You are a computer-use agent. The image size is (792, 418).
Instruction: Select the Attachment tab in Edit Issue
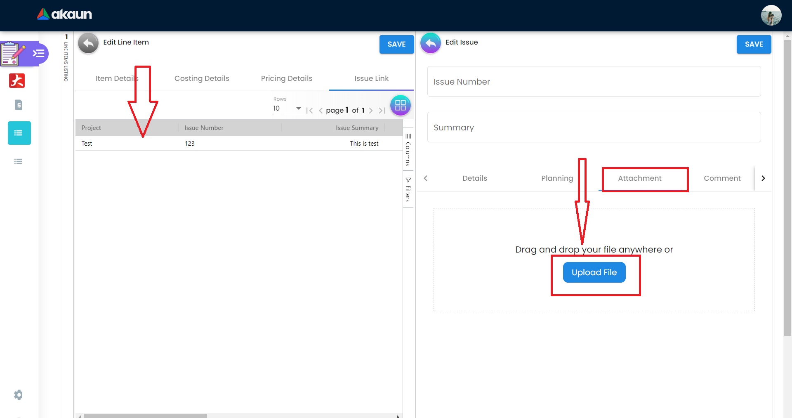640,178
